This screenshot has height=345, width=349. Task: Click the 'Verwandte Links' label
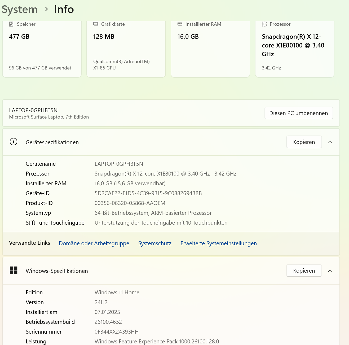(29, 243)
